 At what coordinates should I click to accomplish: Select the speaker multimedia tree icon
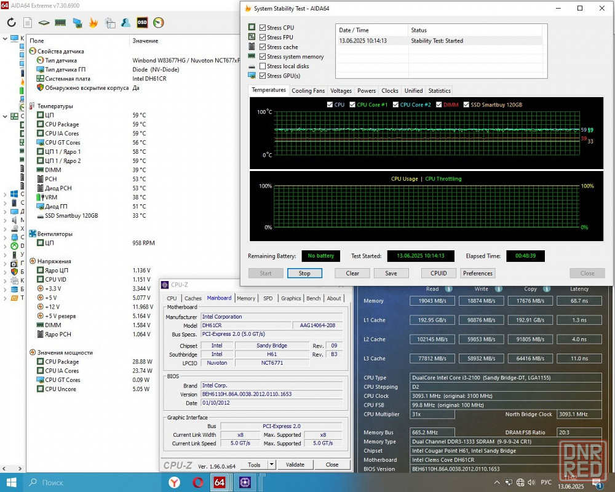coord(14,220)
